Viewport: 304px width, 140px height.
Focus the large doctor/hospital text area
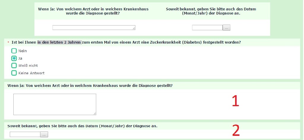pyautogui.click(x=55, y=104)
